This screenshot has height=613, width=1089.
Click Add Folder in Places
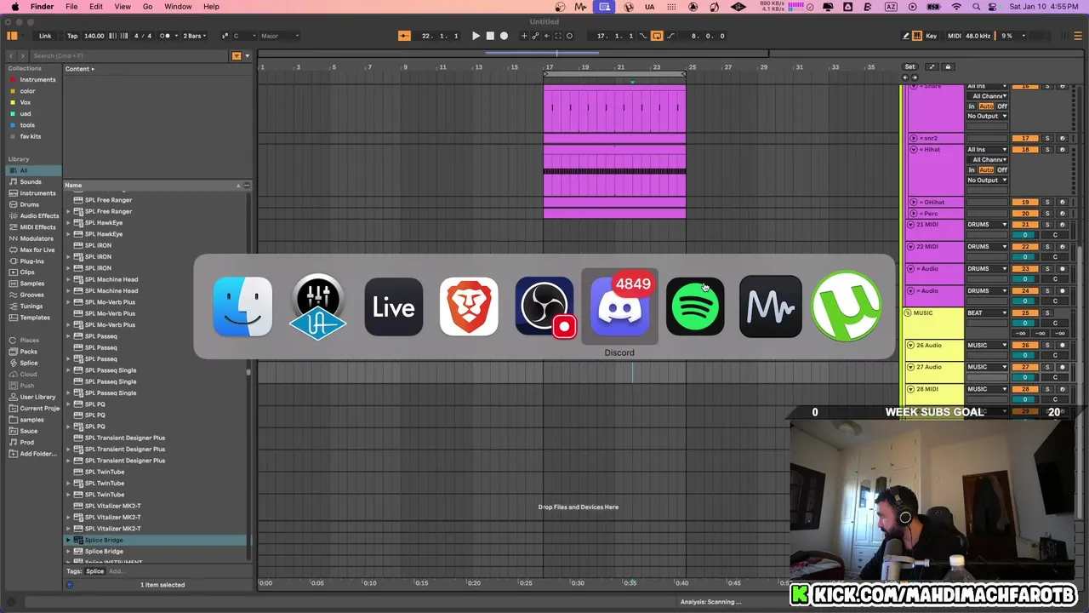[38, 454]
